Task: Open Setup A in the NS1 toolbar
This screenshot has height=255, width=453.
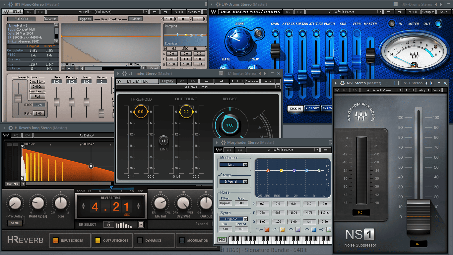Action: pyautogui.click(x=423, y=90)
